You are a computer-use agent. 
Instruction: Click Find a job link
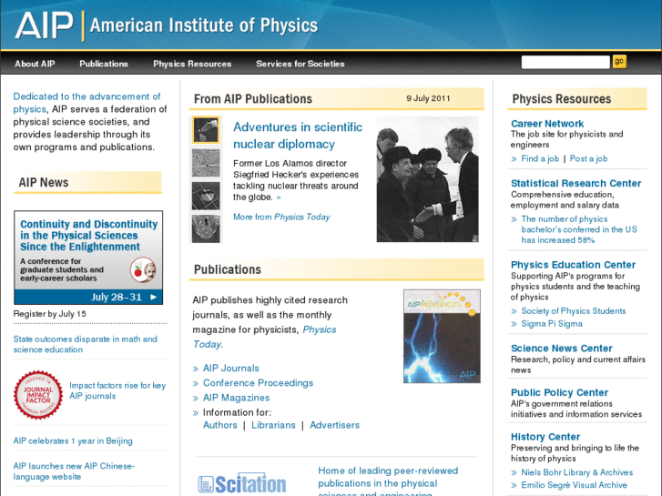pos(540,158)
